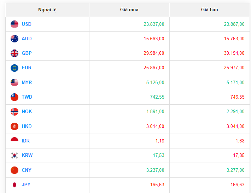Viewport: 251px width, 193px height.
Task: Click the European Union flag icon
Action: coord(14,68)
